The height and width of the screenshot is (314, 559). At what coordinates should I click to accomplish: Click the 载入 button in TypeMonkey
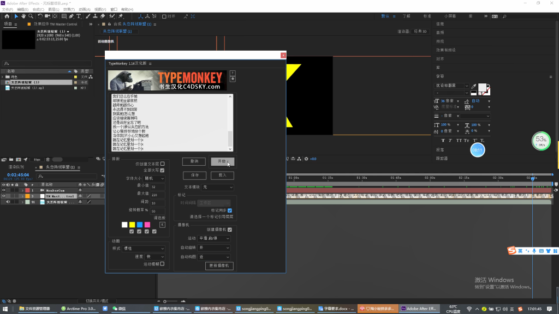[x=222, y=175]
